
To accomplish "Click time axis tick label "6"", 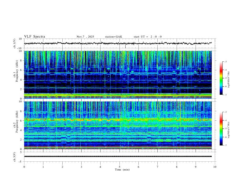I will [x=138, y=167].
